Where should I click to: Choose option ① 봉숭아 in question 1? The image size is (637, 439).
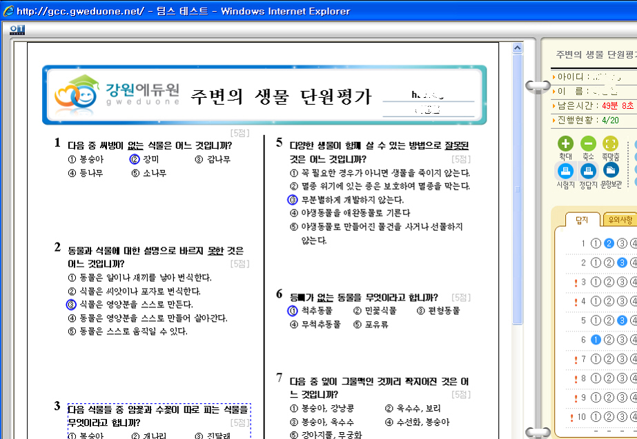click(86, 159)
